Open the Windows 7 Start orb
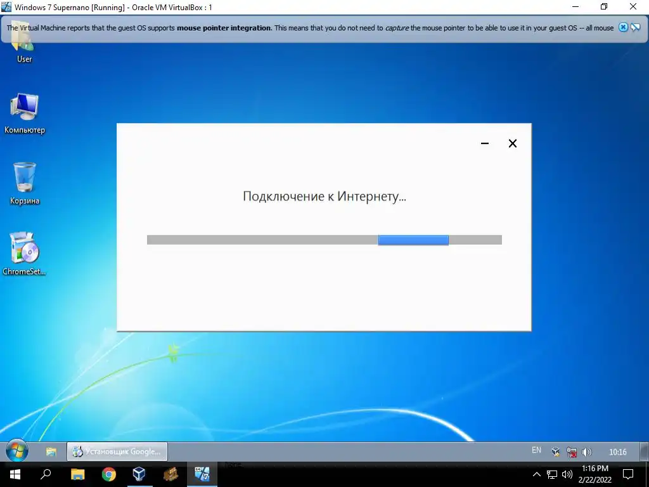 (x=17, y=451)
